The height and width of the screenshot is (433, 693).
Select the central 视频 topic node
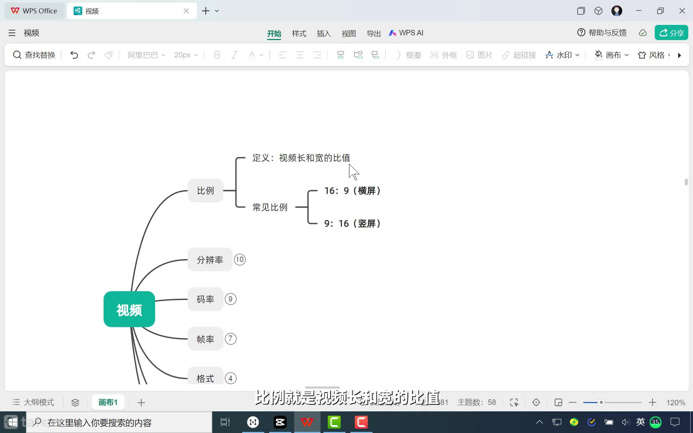[x=129, y=309]
